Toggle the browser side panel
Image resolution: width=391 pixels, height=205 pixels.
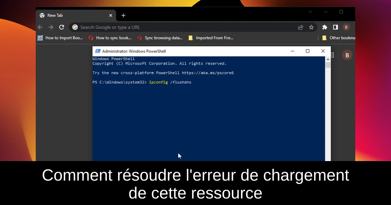335,27
